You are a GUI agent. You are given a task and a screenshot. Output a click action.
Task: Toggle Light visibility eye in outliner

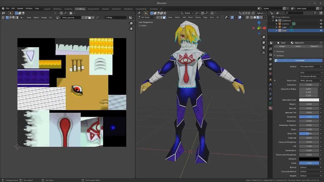click(x=321, y=27)
